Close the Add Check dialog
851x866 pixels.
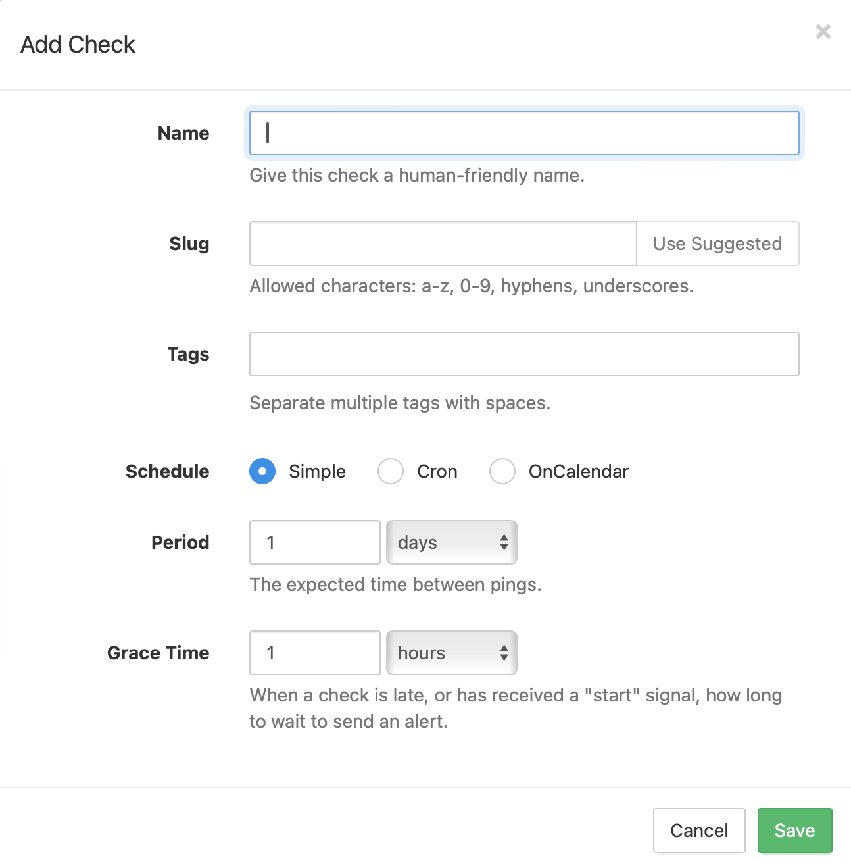coord(823,32)
